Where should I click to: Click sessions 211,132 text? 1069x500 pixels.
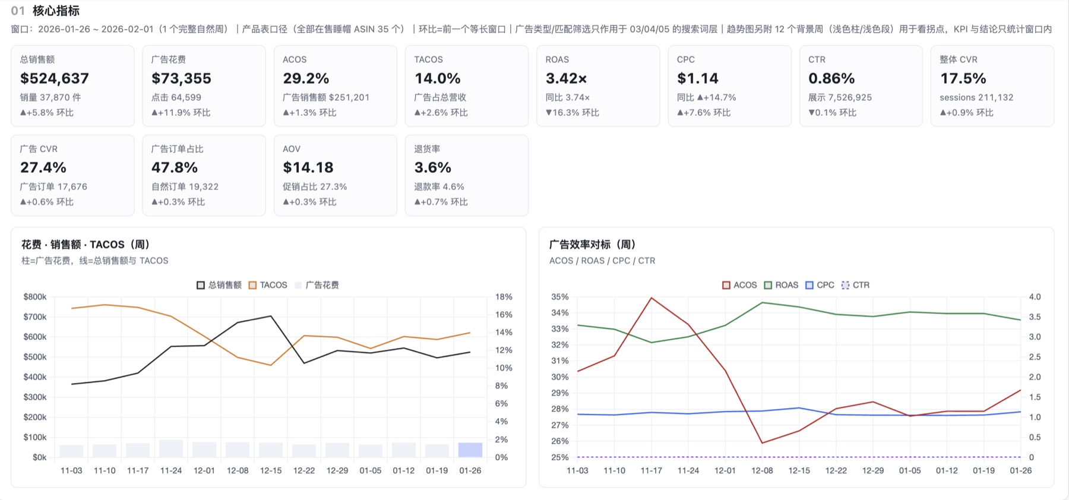tap(976, 97)
